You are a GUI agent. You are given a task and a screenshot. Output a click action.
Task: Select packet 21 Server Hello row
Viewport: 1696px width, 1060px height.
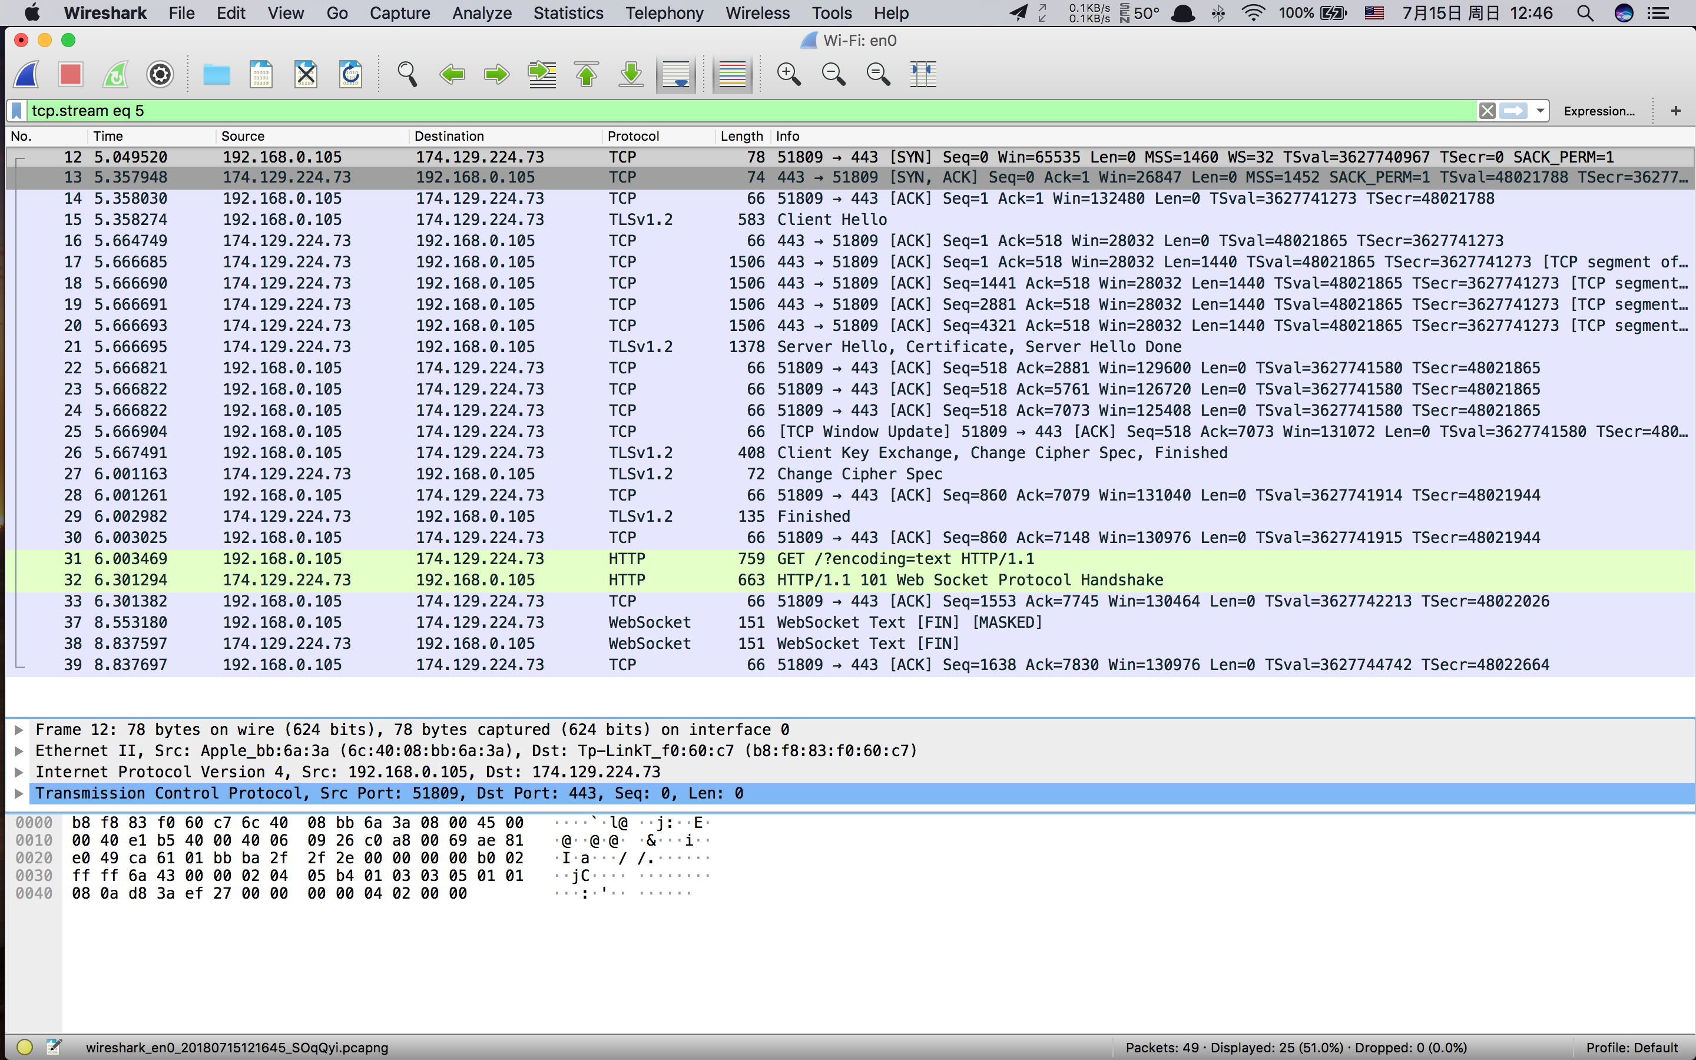point(849,346)
